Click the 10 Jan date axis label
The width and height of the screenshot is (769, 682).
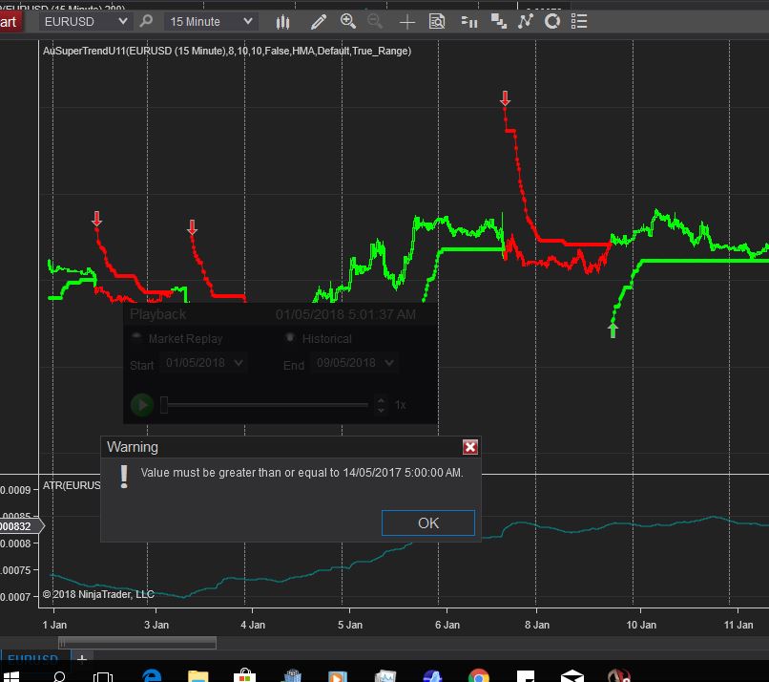point(641,625)
